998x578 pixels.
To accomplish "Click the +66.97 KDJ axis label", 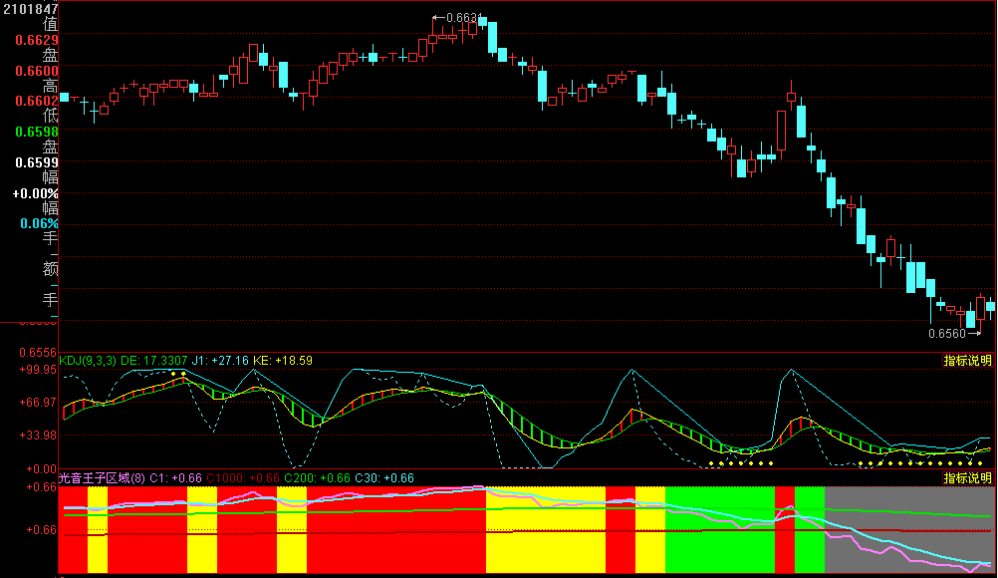I will [x=38, y=403].
